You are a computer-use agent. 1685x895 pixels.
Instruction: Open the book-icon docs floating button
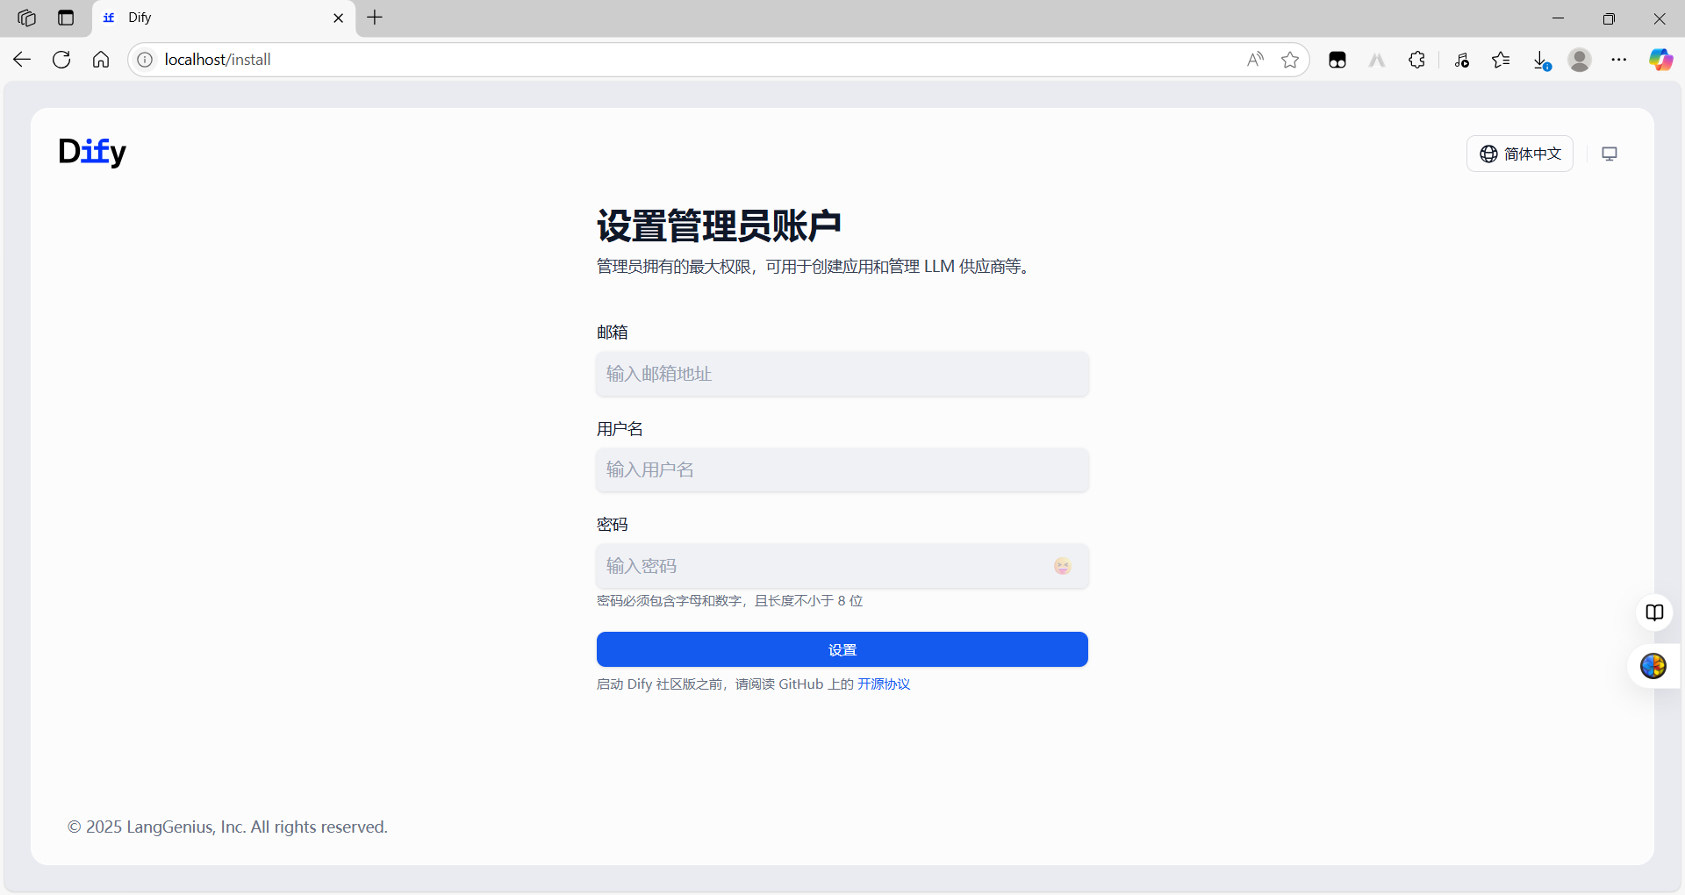[x=1654, y=612]
